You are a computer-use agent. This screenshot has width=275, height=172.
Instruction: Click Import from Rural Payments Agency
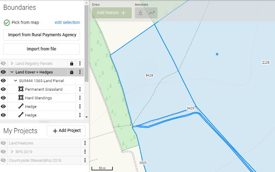pyautogui.click(x=42, y=35)
